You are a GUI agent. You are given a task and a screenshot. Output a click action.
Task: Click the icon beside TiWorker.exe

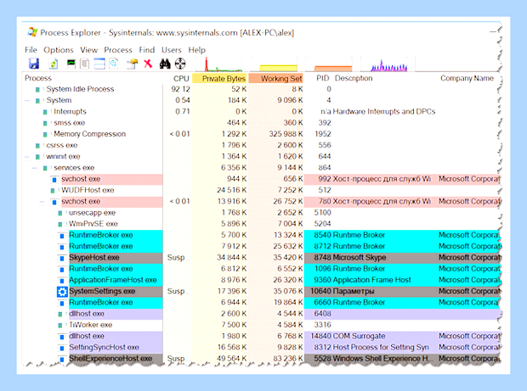point(59,326)
